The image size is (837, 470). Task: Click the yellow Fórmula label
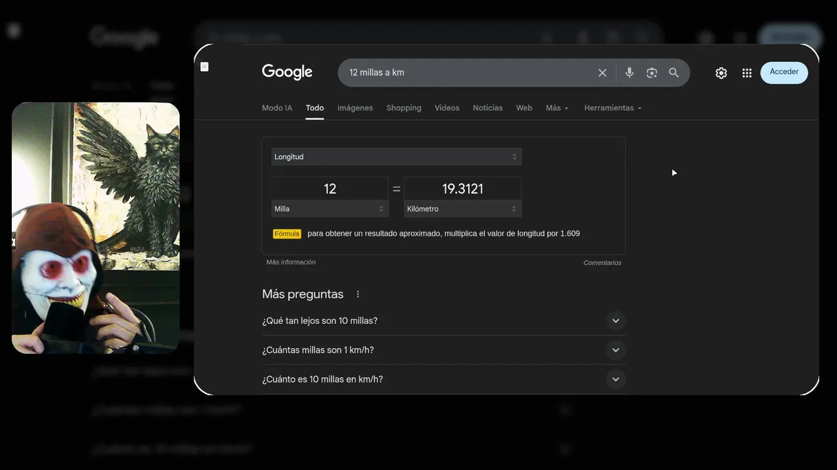(x=287, y=234)
